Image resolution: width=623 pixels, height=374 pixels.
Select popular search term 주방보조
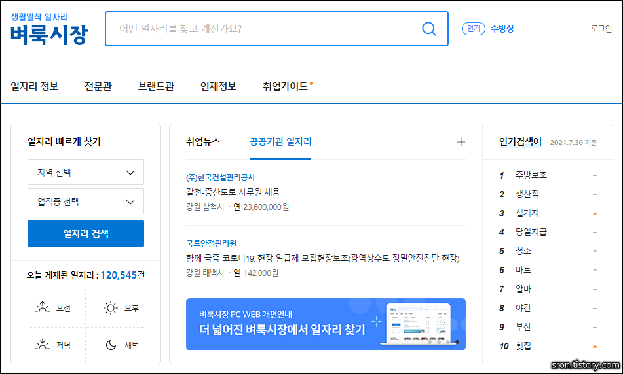click(531, 175)
